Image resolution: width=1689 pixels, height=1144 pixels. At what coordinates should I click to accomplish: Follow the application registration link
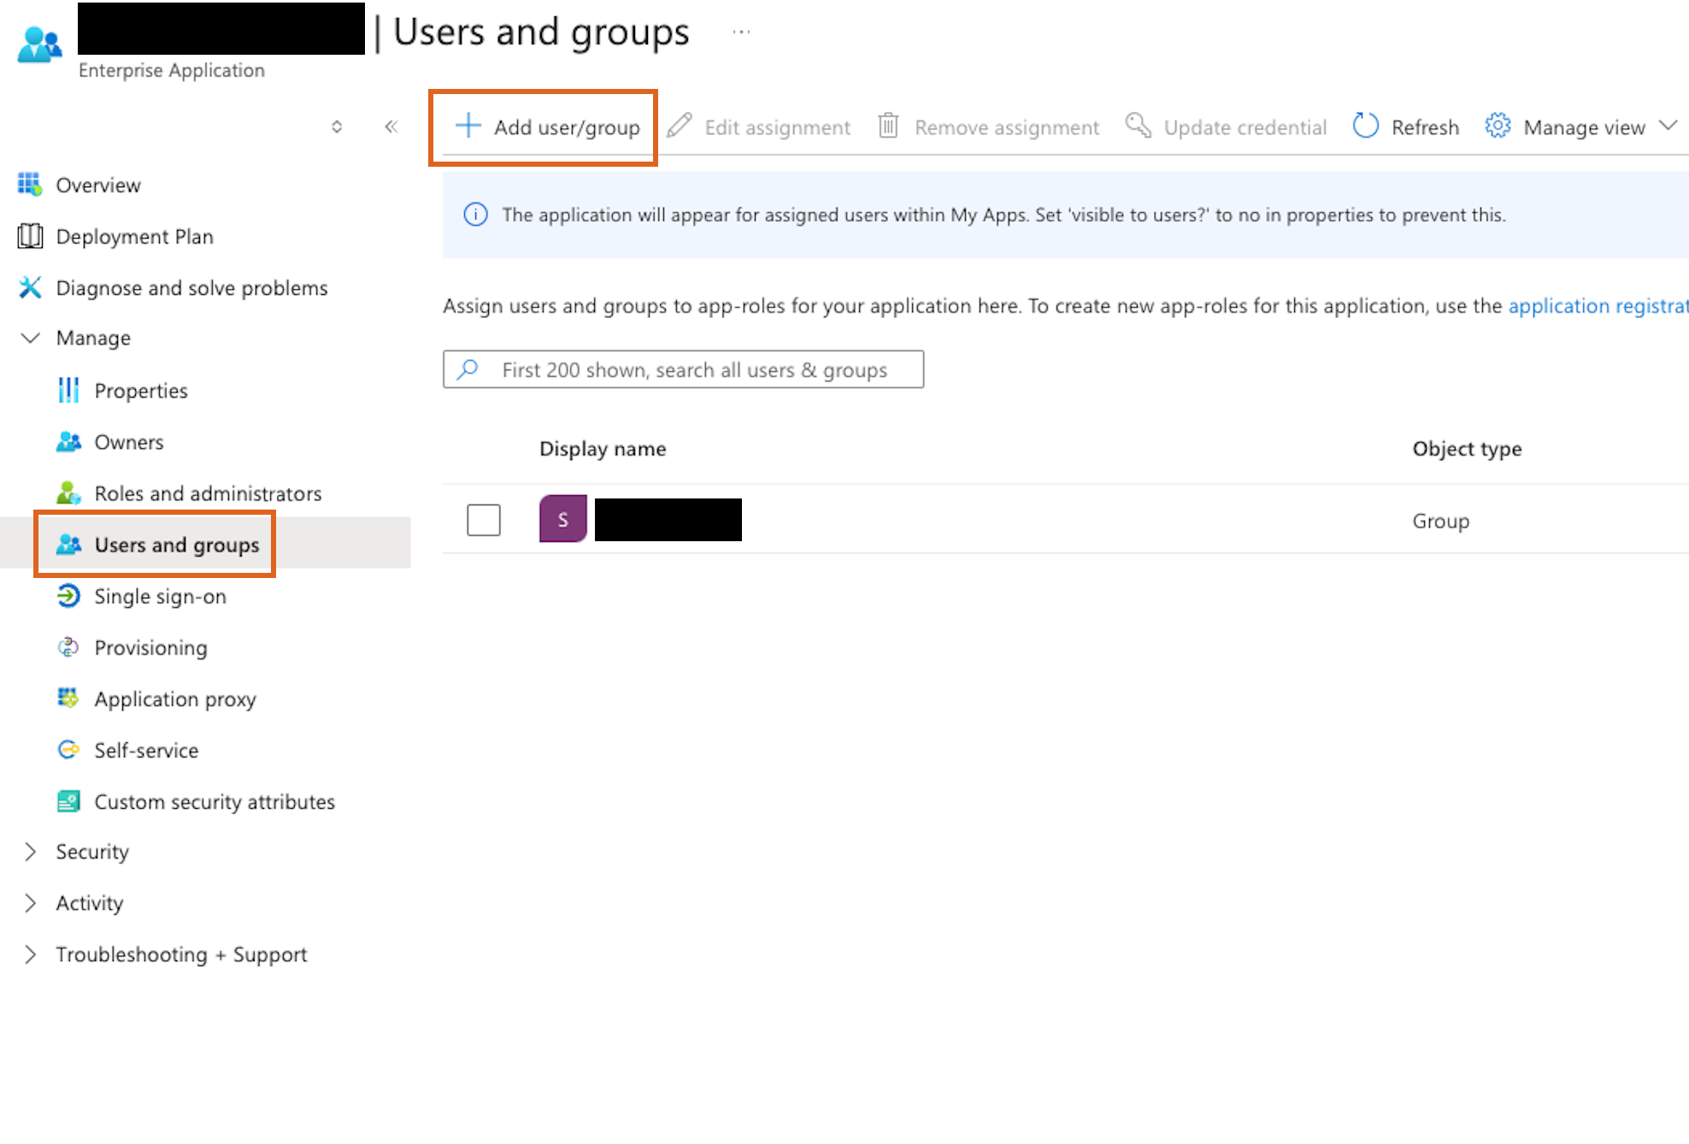tap(1597, 306)
